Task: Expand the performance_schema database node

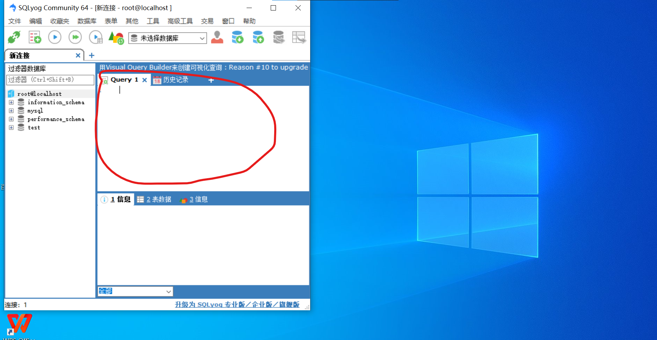Action: pyautogui.click(x=11, y=119)
